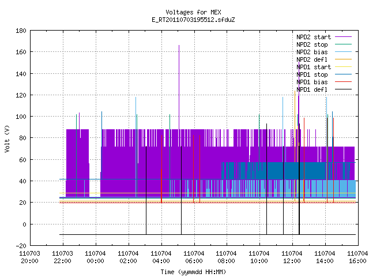369x277 pixels.
Task: Click the 180 y-axis tick label
Action: [x=21, y=31]
